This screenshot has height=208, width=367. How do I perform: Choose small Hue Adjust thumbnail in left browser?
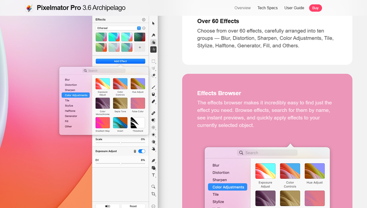click(138, 84)
